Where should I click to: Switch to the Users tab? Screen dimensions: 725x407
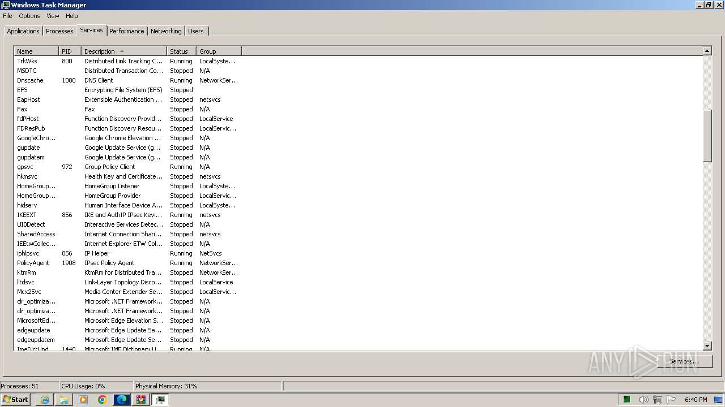click(x=196, y=31)
